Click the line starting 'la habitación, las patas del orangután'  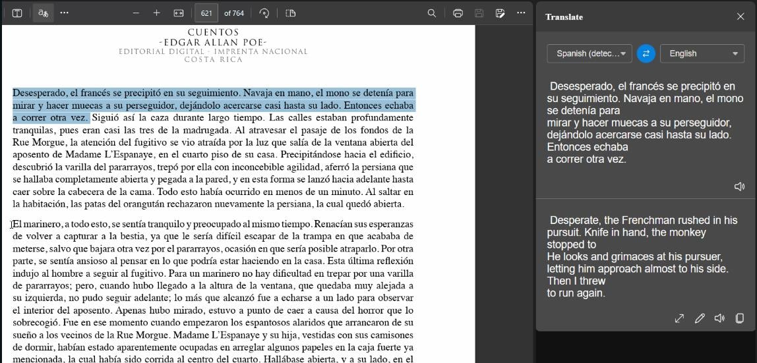(x=208, y=204)
